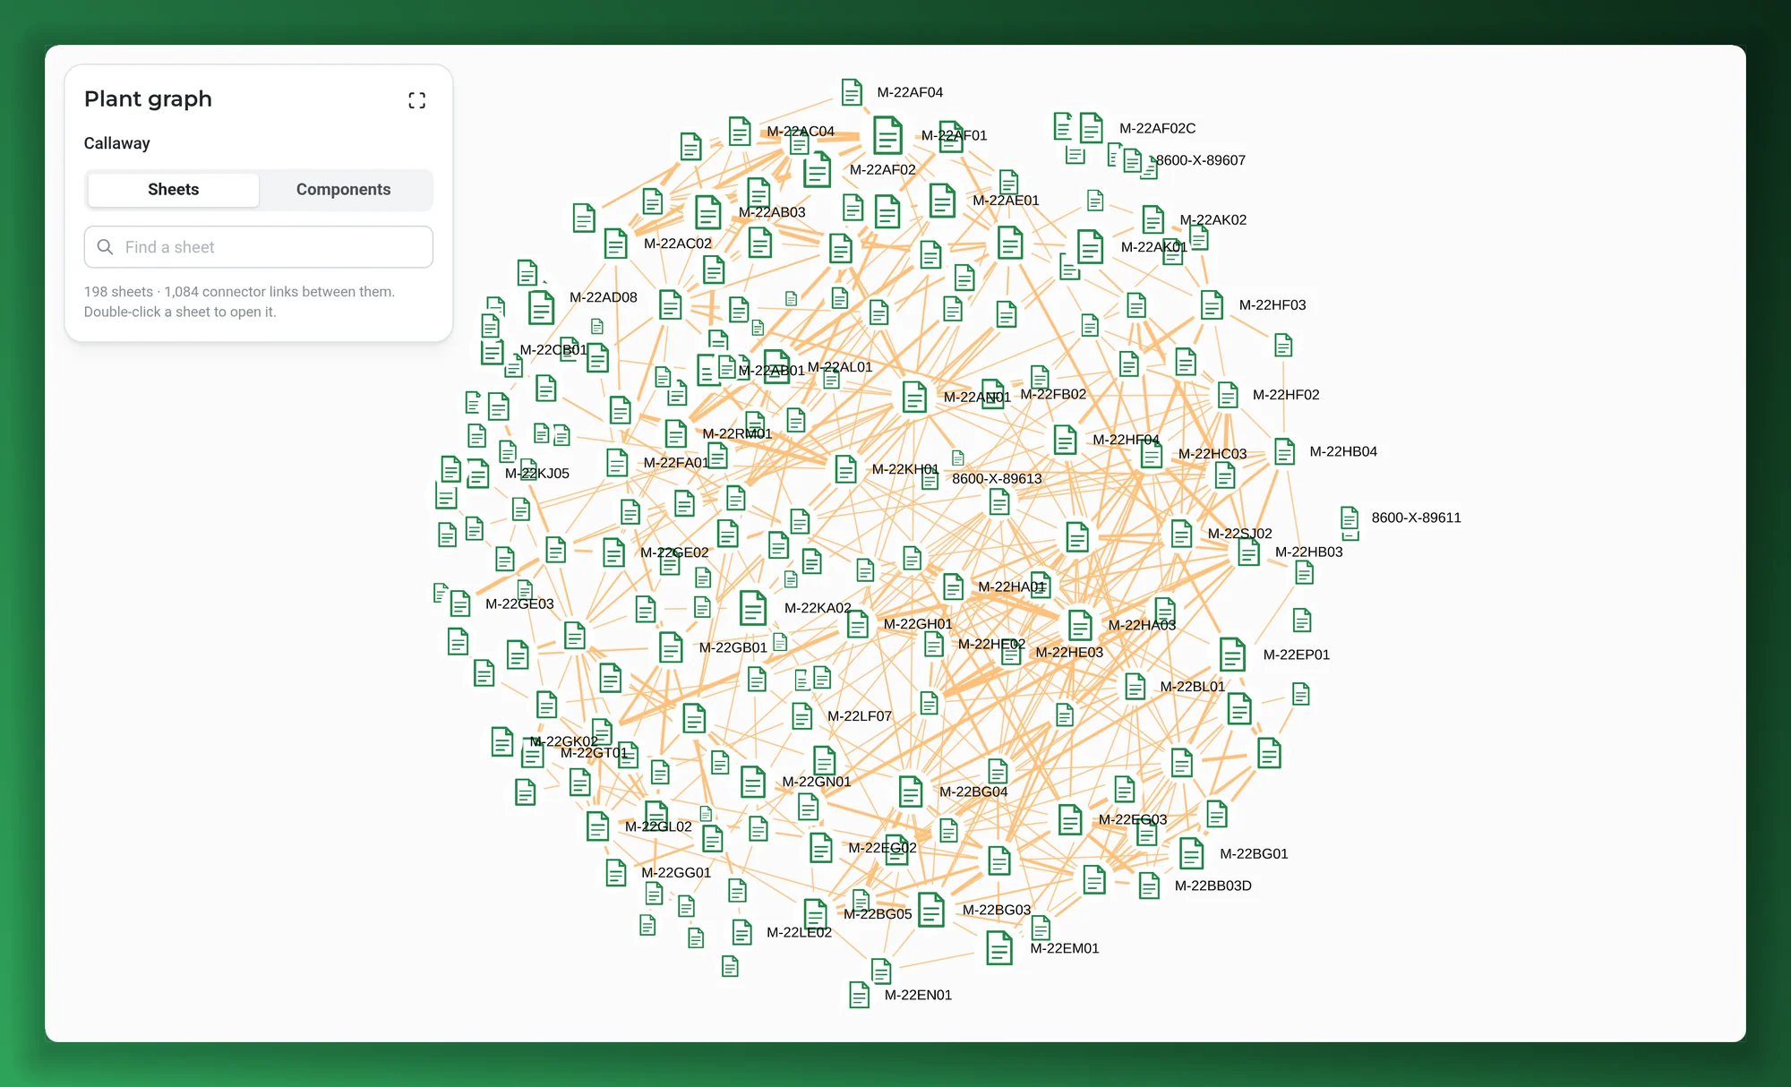
Task: Expand the Plant graph panel to fullscreen
Action: pyautogui.click(x=416, y=100)
